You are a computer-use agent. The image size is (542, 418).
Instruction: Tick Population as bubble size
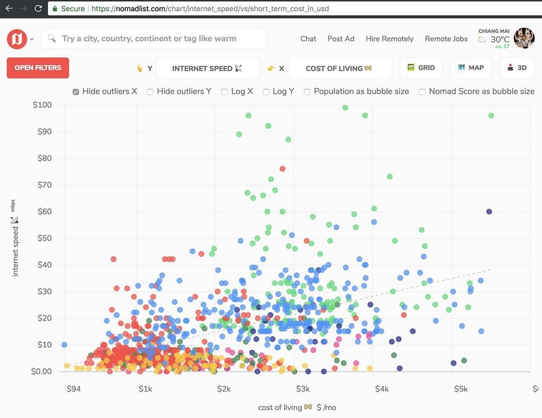(x=307, y=92)
